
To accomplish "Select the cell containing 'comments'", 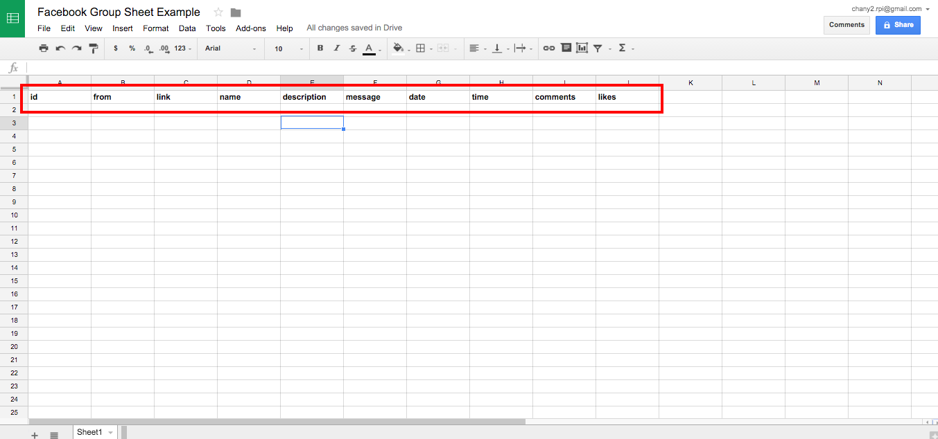I will (564, 97).
